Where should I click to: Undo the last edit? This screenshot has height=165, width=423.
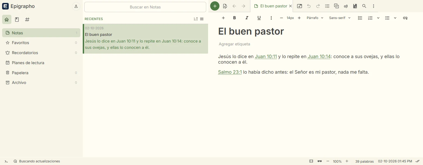coord(309,6)
